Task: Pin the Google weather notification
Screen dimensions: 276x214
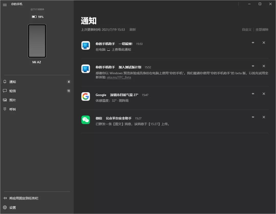Action: pyautogui.click(x=253, y=94)
